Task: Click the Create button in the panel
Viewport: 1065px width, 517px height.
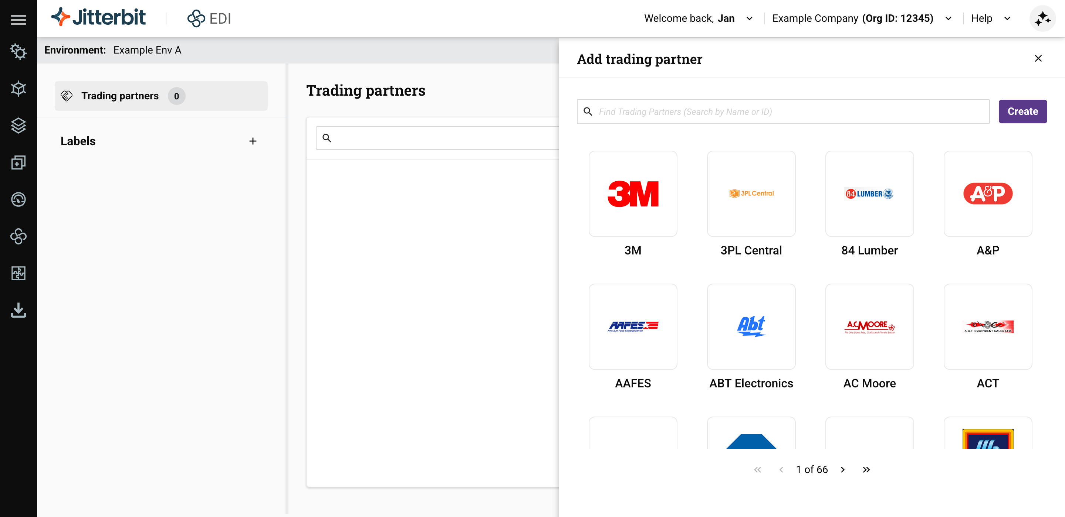Action: [x=1022, y=111]
